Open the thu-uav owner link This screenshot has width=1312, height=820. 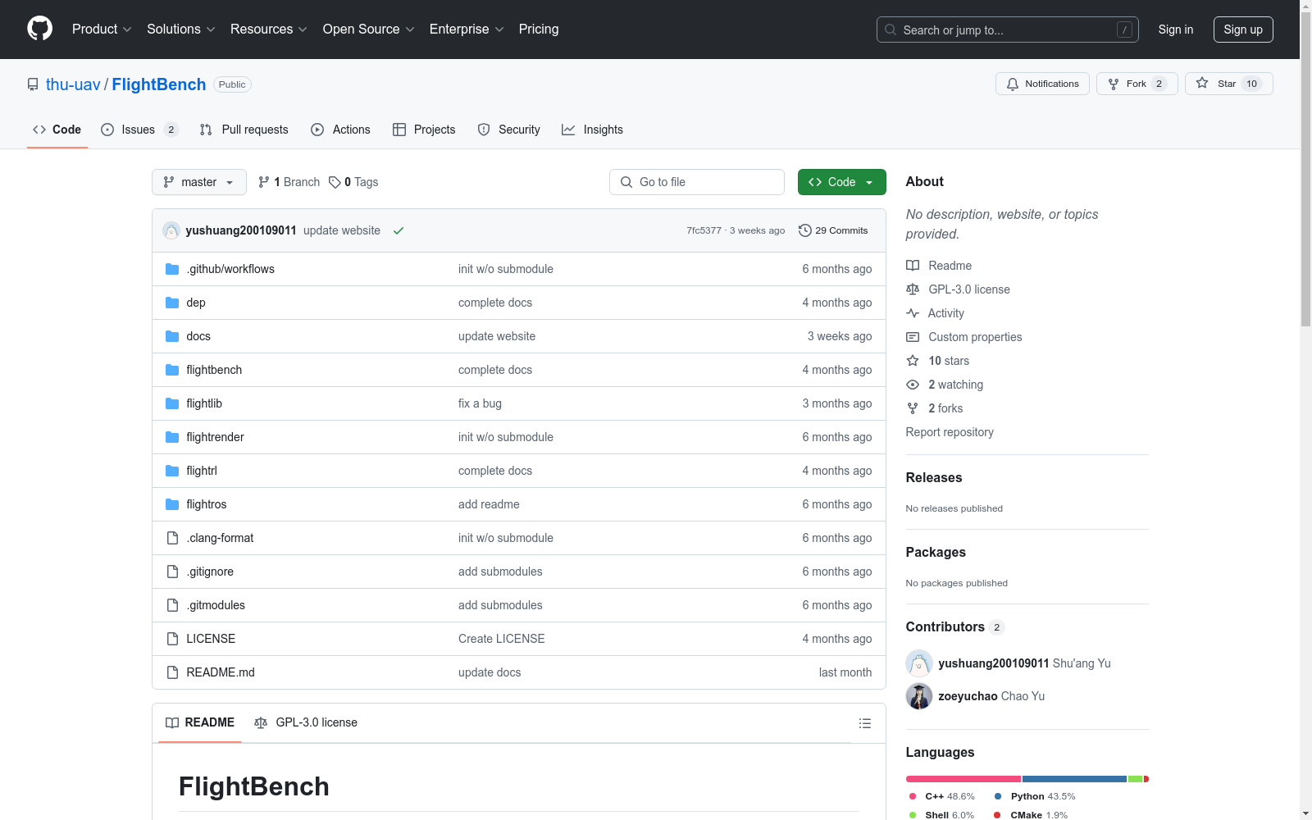73,84
